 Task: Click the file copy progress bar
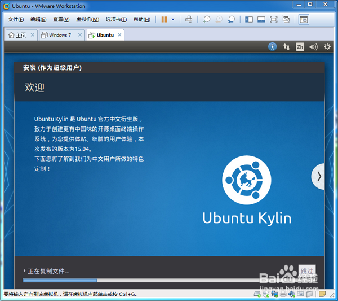point(169,280)
